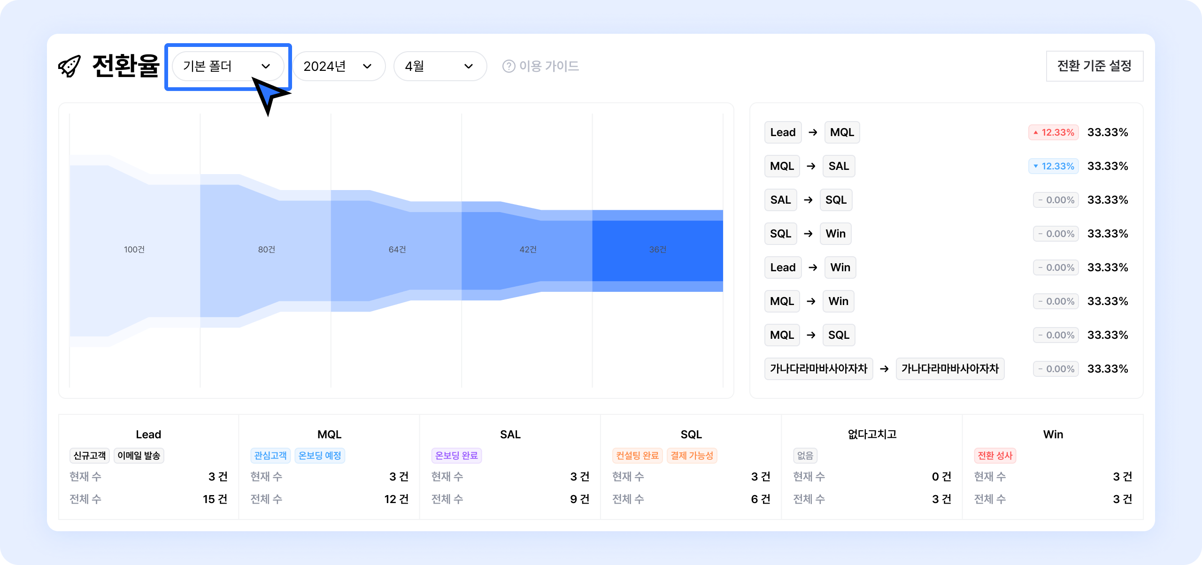Click the arrow between Lead and MQL
Image resolution: width=1202 pixels, height=565 pixels.
click(813, 133)
